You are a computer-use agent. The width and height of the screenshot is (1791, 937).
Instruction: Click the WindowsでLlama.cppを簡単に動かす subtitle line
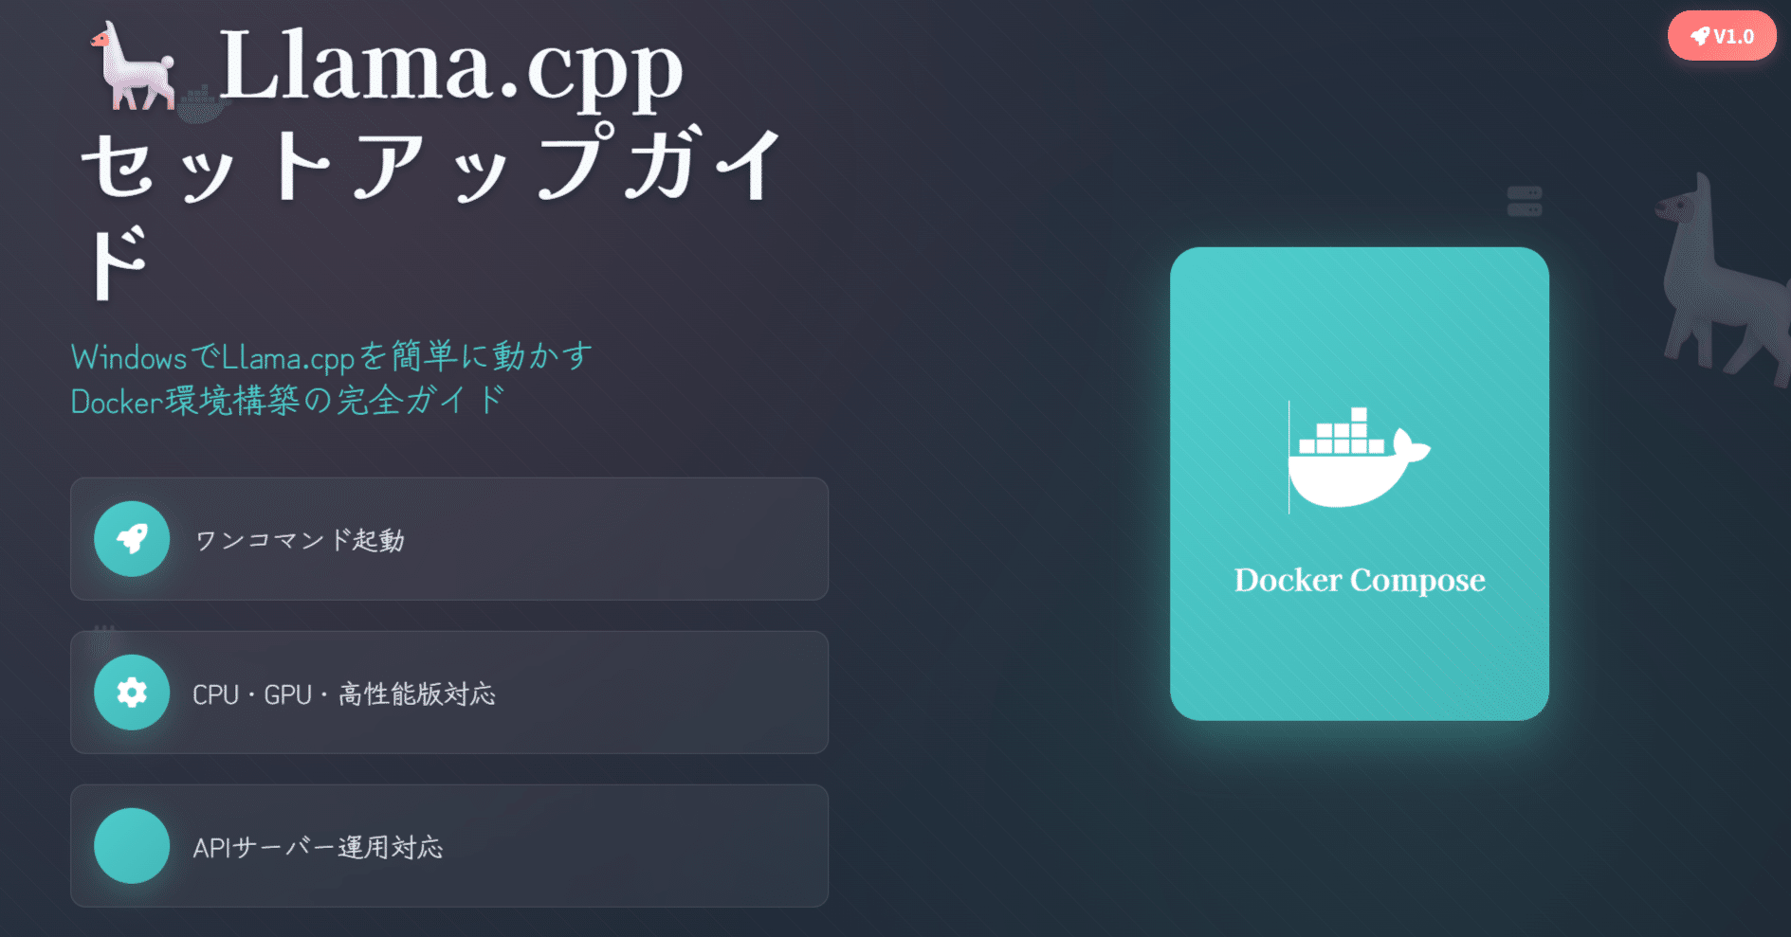(332, 357)
